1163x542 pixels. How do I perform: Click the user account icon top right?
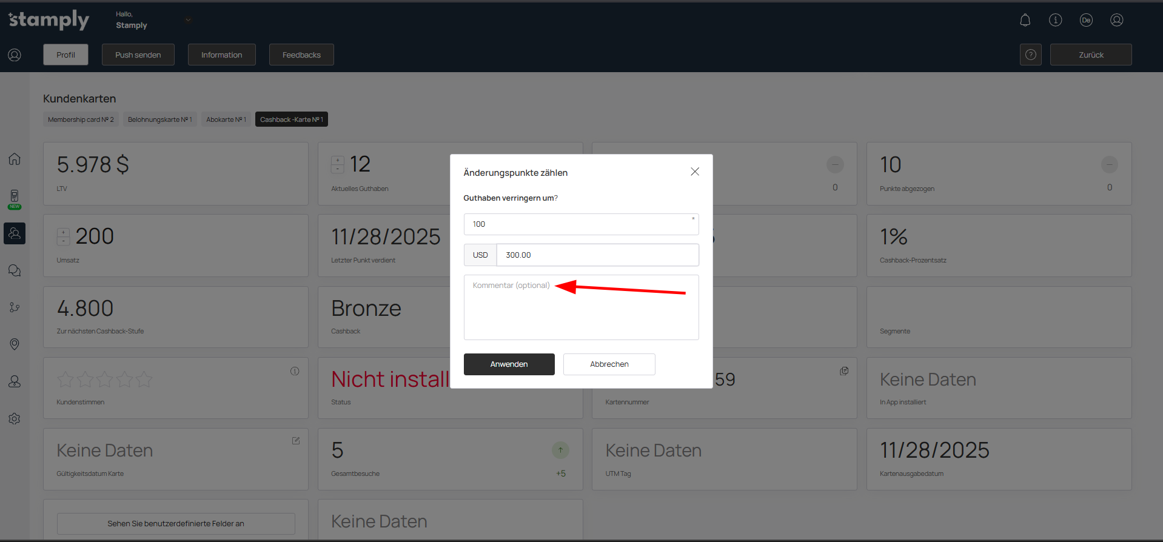pyautogui.click(x=1116, y=20)
